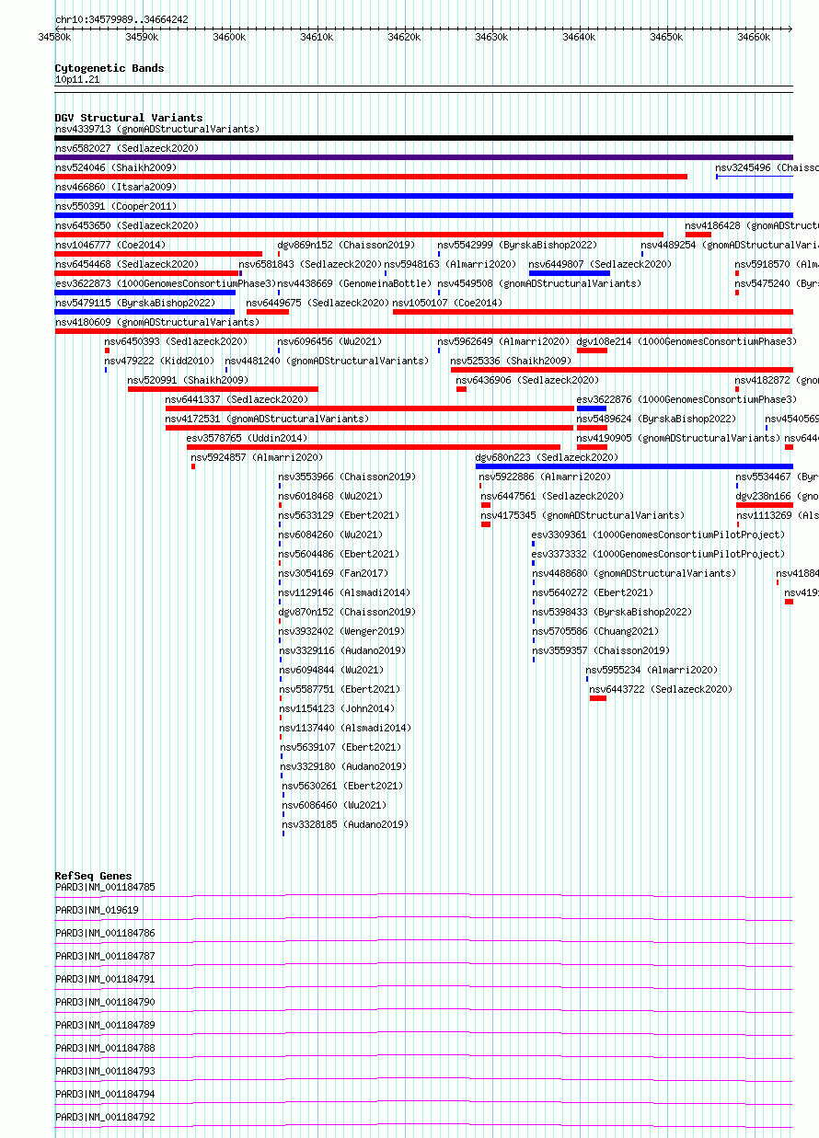The height and width of the screenshot is (1138, 819).
Task: Select the blue nsv6449807 variant bar
Action: pos(570,273)
